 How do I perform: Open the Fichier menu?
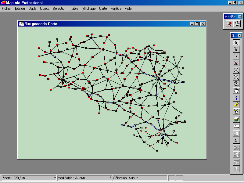pos(6,9)
